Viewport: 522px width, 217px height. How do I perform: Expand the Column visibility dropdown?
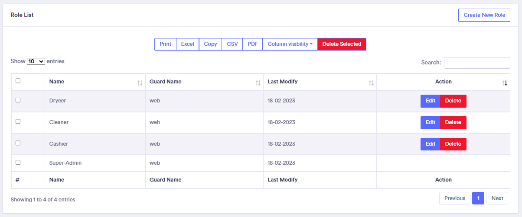(x=290, y=44)
